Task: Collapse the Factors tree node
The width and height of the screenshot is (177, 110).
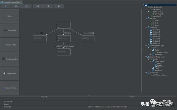Action: click(x=146, y=18)
